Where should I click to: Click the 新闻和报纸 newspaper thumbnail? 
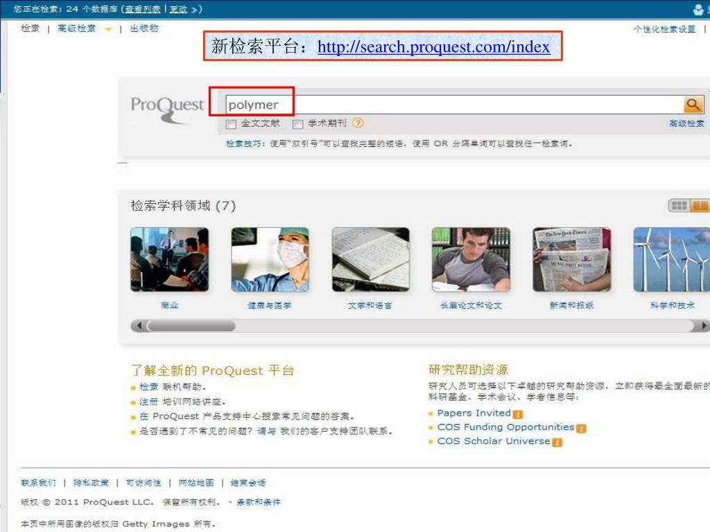[572, 260]
